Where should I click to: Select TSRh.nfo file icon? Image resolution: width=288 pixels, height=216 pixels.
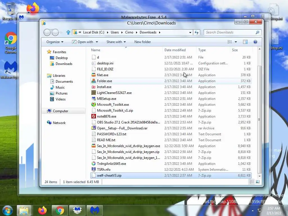(94, 169)
